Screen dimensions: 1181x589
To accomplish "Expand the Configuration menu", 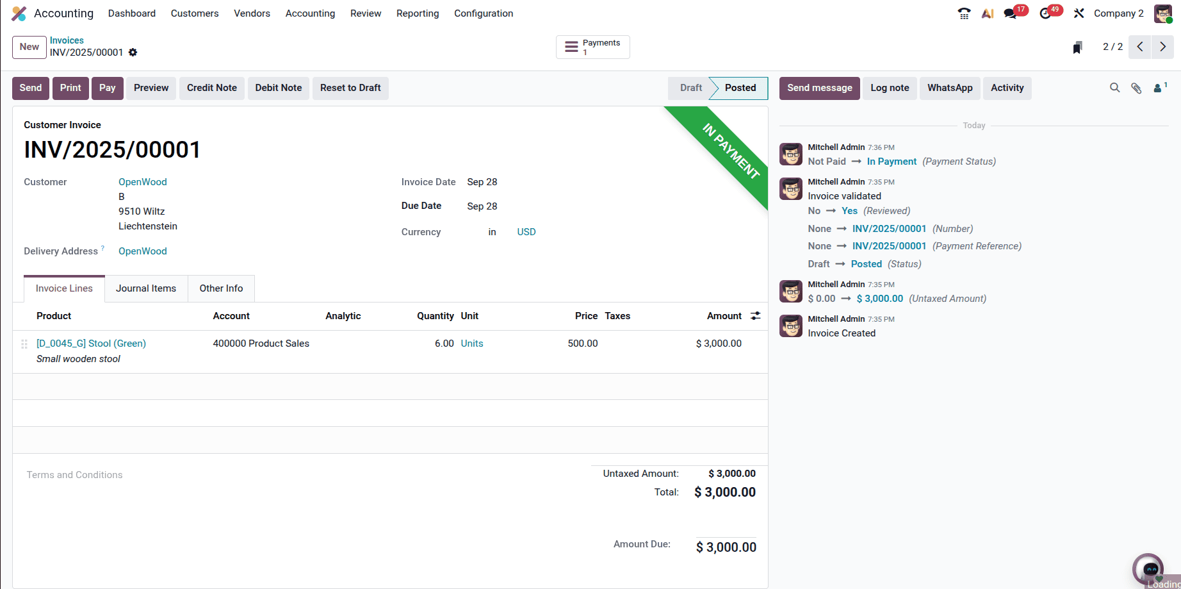I will (484, 13).
